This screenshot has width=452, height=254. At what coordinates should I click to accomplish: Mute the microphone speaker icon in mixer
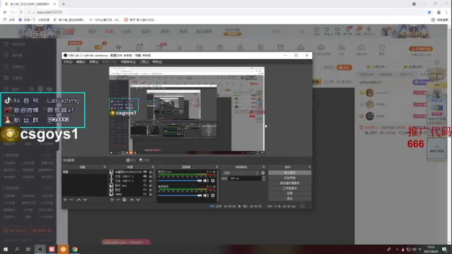[206, 181]
